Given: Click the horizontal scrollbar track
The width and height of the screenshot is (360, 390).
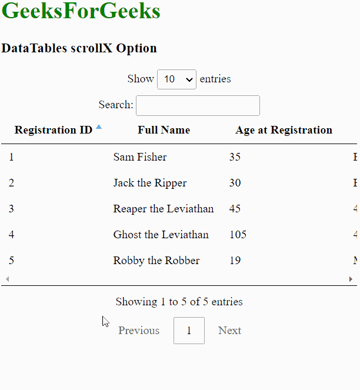Looking at the screenshot, I should tap(176, 279).
